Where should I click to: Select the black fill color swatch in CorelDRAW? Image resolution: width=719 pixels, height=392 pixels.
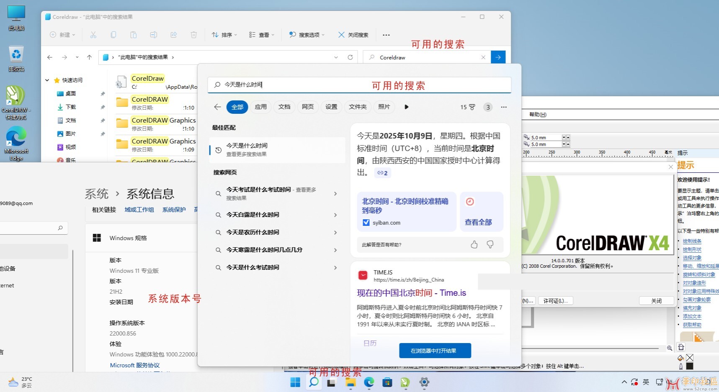click(690, 366)
